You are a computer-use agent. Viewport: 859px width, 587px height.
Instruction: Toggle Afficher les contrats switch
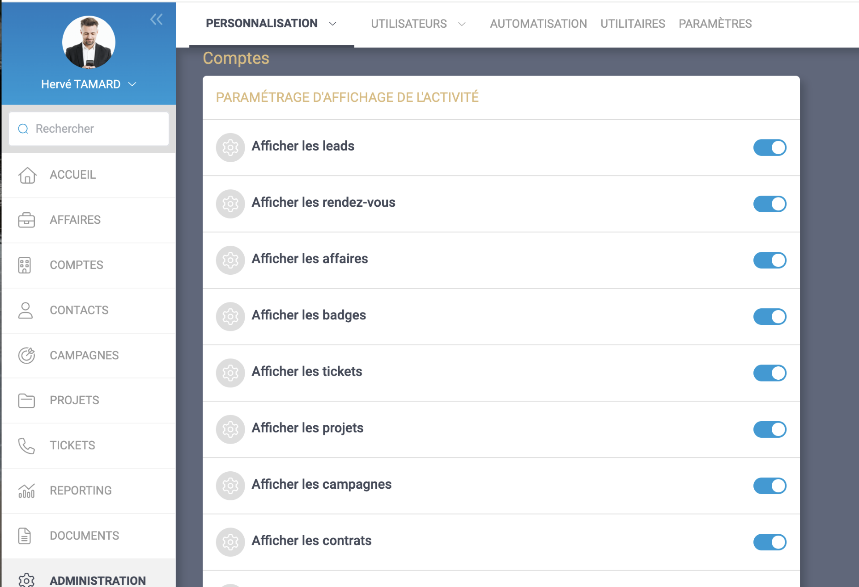coord(770,542)
